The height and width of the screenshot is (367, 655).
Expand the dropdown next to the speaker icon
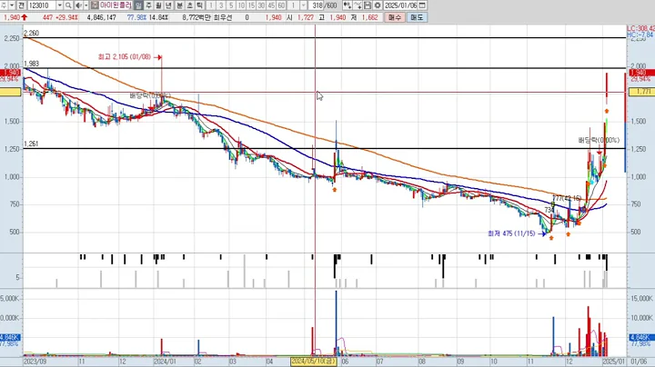(86, 5)
